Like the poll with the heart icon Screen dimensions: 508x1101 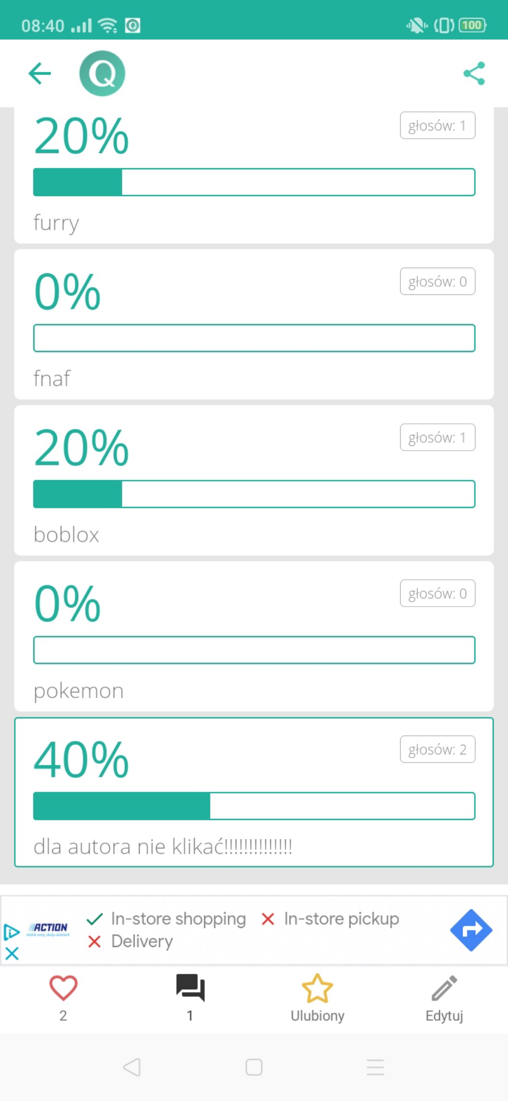[x=63, y=988]
